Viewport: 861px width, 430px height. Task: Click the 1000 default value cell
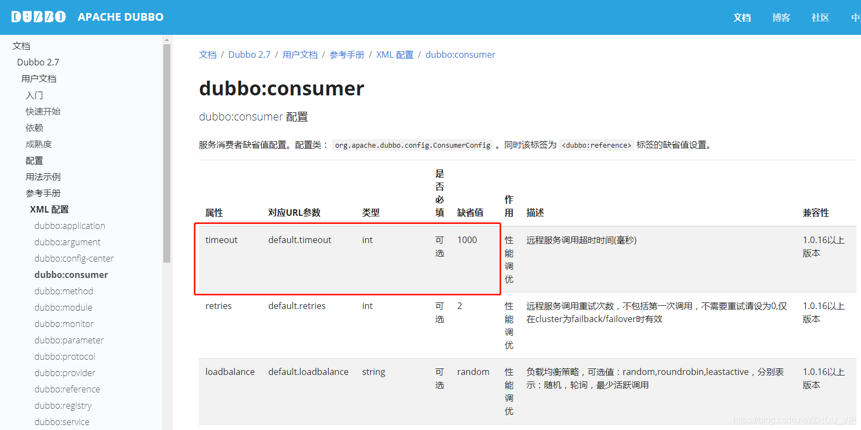coord(467,240)
